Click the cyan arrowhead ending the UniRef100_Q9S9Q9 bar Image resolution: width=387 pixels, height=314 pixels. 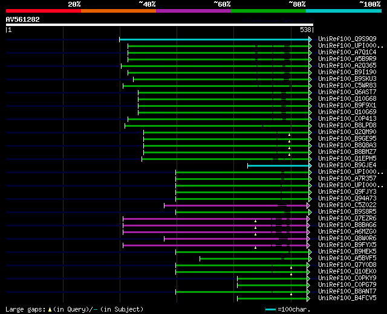[x=310, y=39]
